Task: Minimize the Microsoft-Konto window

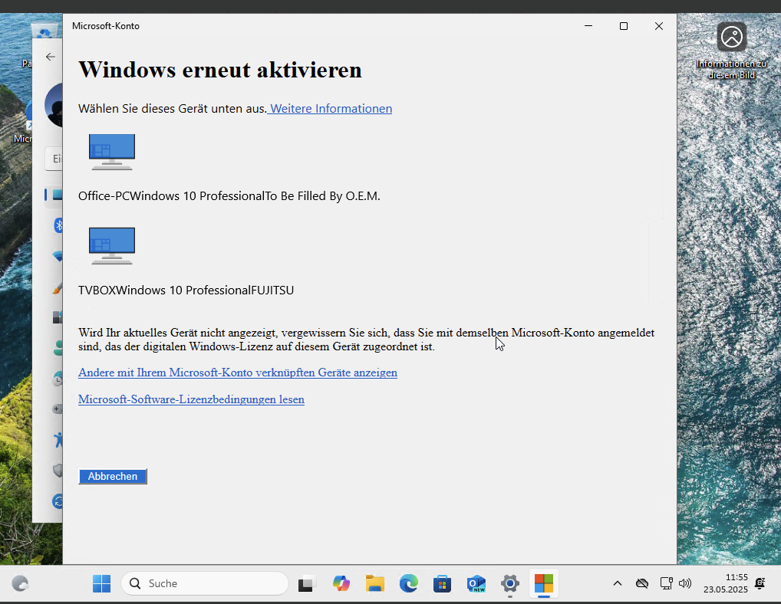Action: click(588, 26)
